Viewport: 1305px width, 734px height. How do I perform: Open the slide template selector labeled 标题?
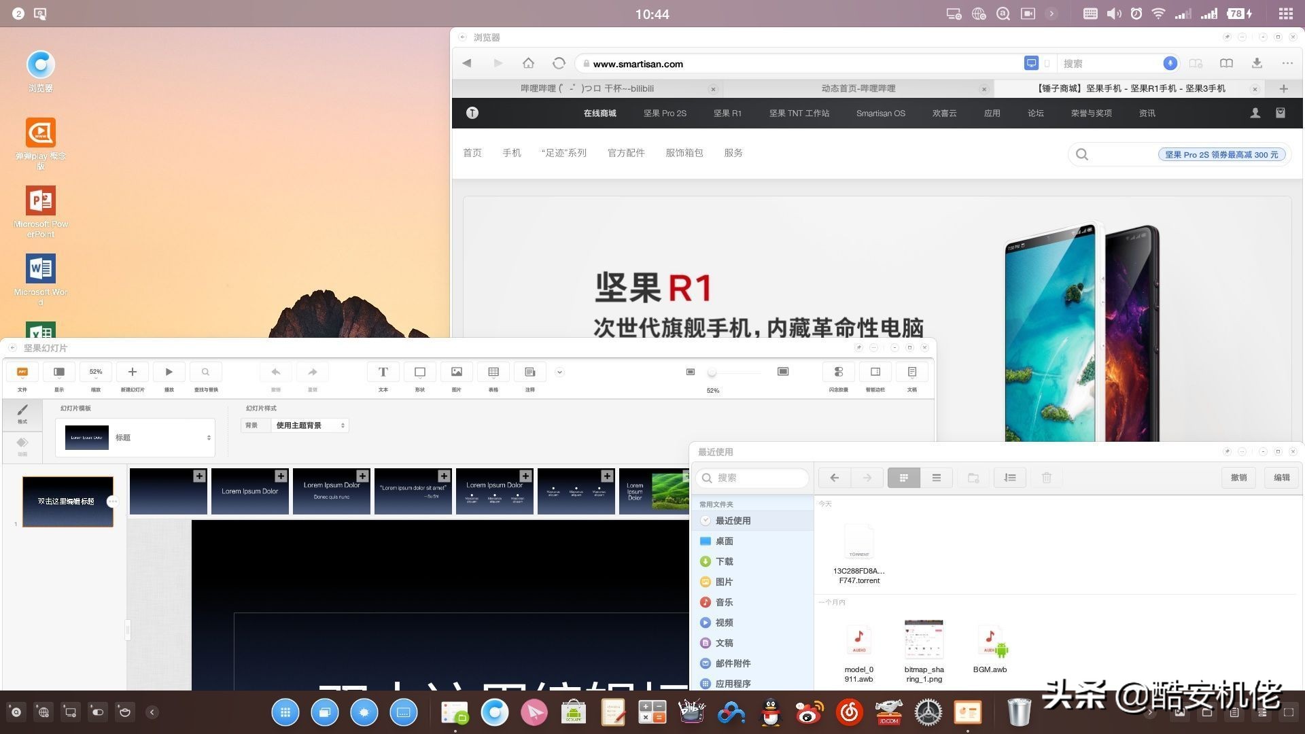point(135,437)
